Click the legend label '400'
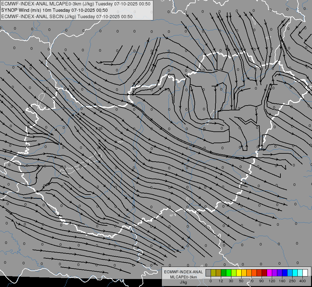The image size is (312, 287). coord(302,281)
